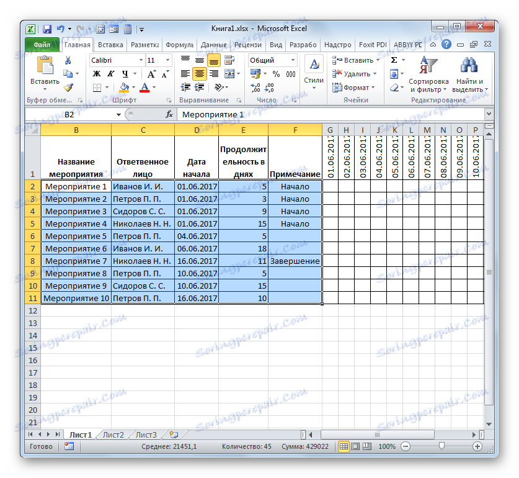Click the formula bar showing Мероприятие 1
This screenshot has width=519, height=478.
(331, 114)
